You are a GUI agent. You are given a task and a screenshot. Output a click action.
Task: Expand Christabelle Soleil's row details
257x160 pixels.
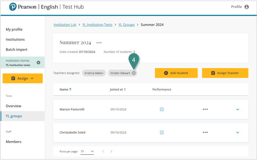pyautogui.click(x=237, y=133)
